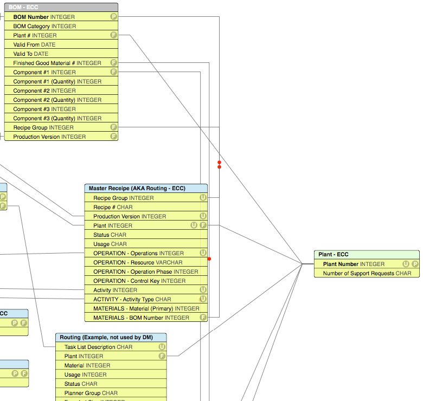Select the Component #1 (Quantity) INTEGER field
Viewport: 423px width, 401px height.
61,81
